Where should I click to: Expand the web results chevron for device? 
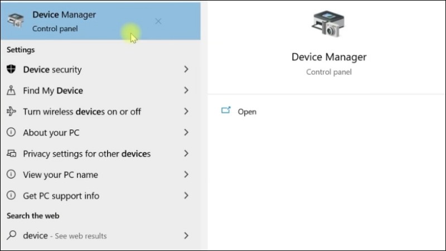coord(186,235)
